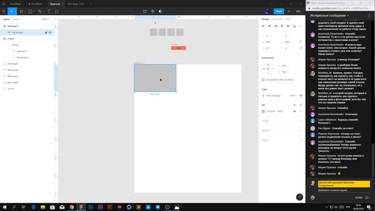This screenshot has height=211, width=375.
Task: Click the layer opacity 100% field
Action: click(293, 96)
